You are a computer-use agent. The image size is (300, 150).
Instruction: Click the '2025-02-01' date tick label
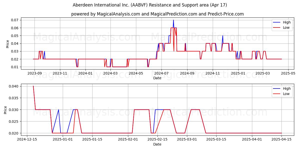[x=128, y=140]
